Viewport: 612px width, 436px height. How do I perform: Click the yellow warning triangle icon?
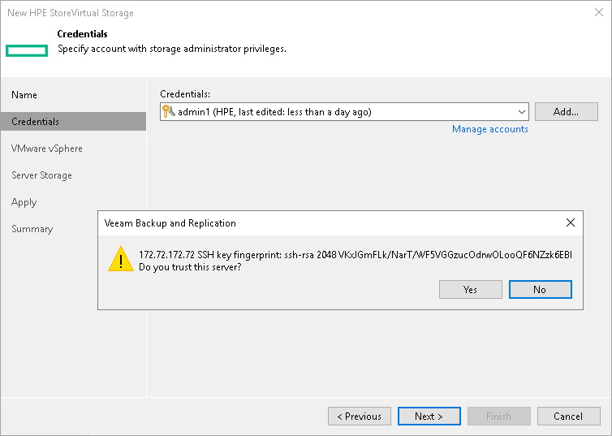tap(121, 259)
